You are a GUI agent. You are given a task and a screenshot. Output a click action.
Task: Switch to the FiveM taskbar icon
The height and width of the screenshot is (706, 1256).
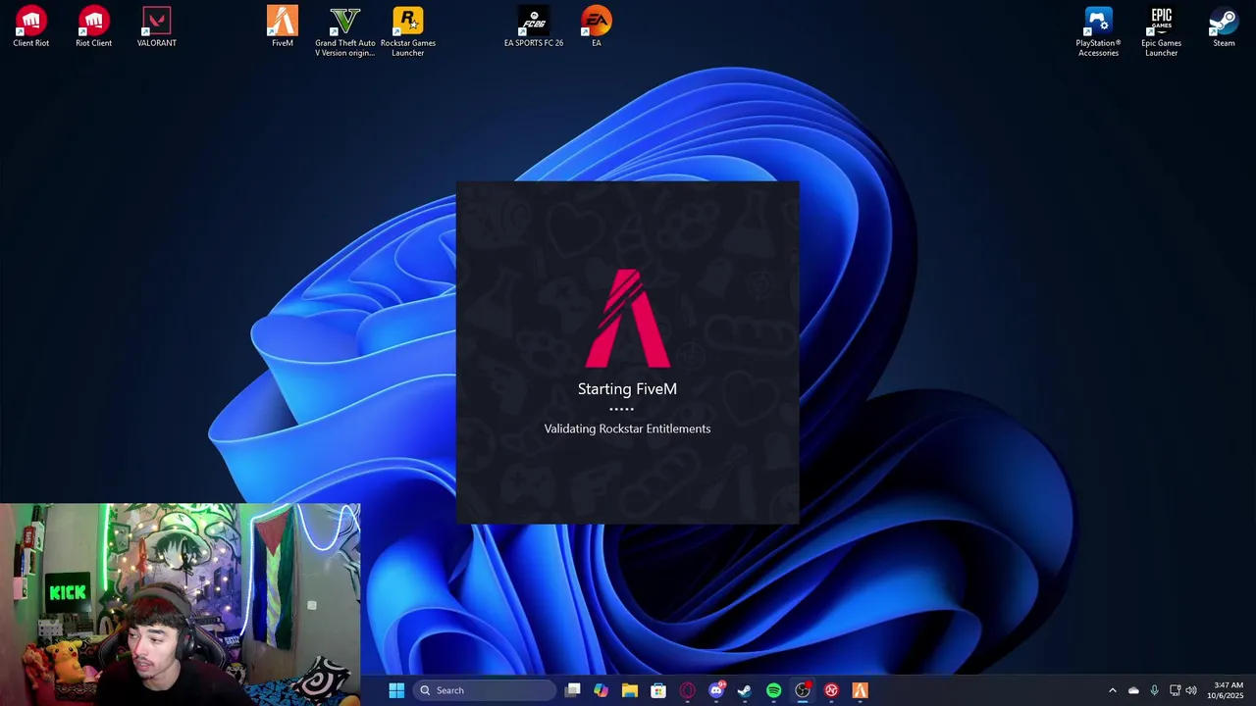(x=861, y=690)
